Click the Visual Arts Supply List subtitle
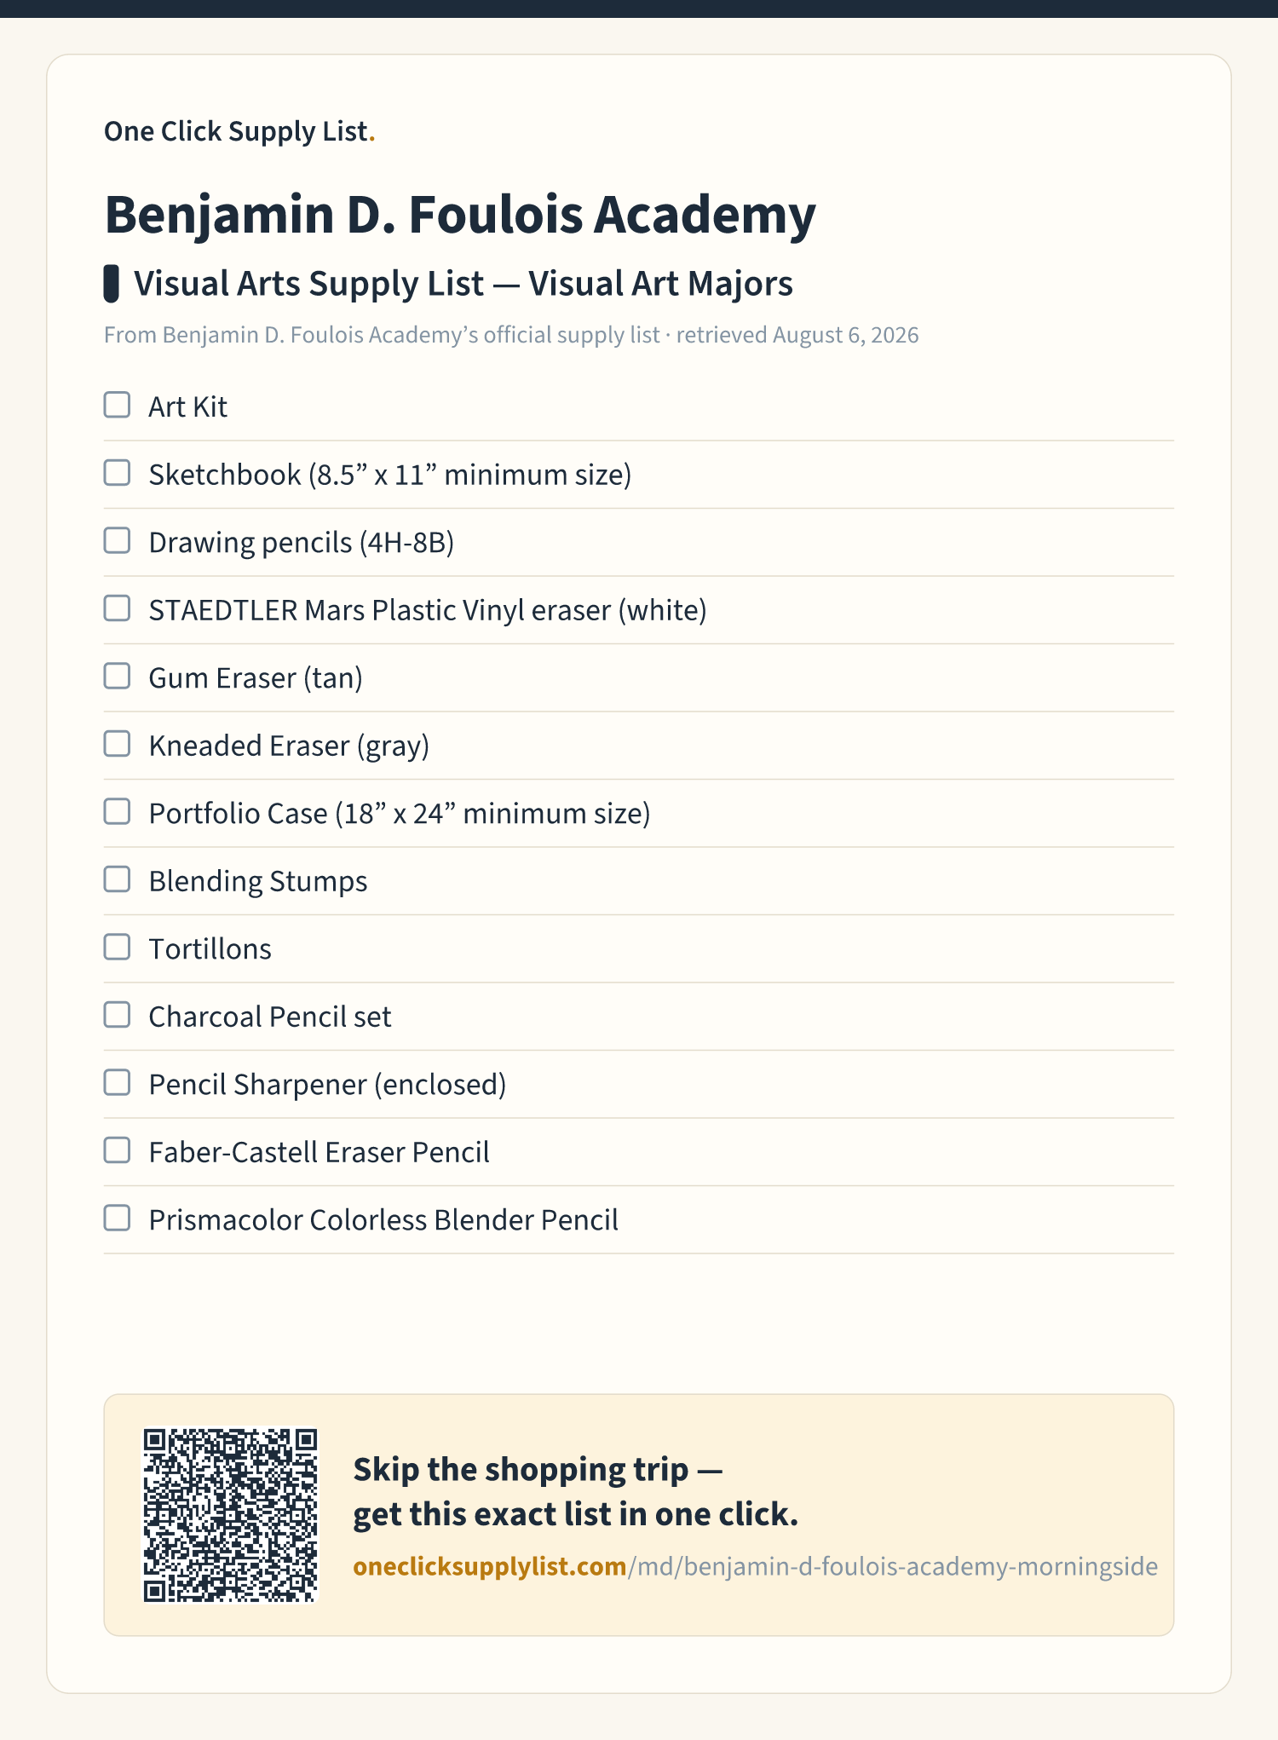Viewport: 1278px width, 1740px height. [463, 284]
